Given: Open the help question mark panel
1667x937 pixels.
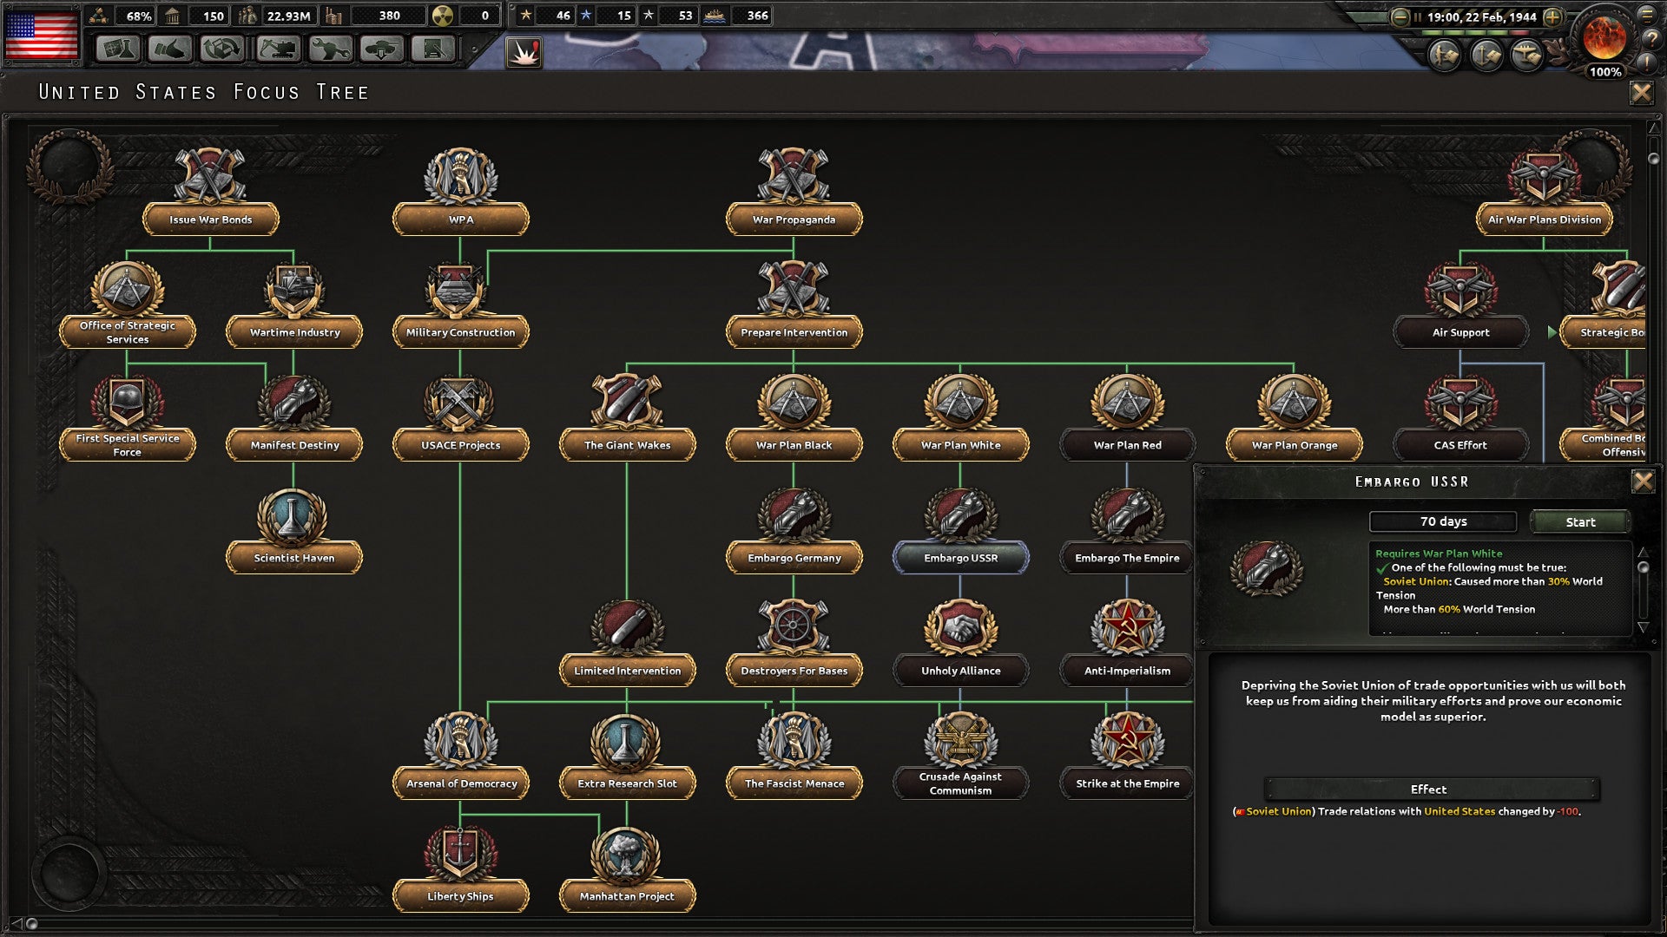Looking at the screenshot, I should (x=1654, y=40).
